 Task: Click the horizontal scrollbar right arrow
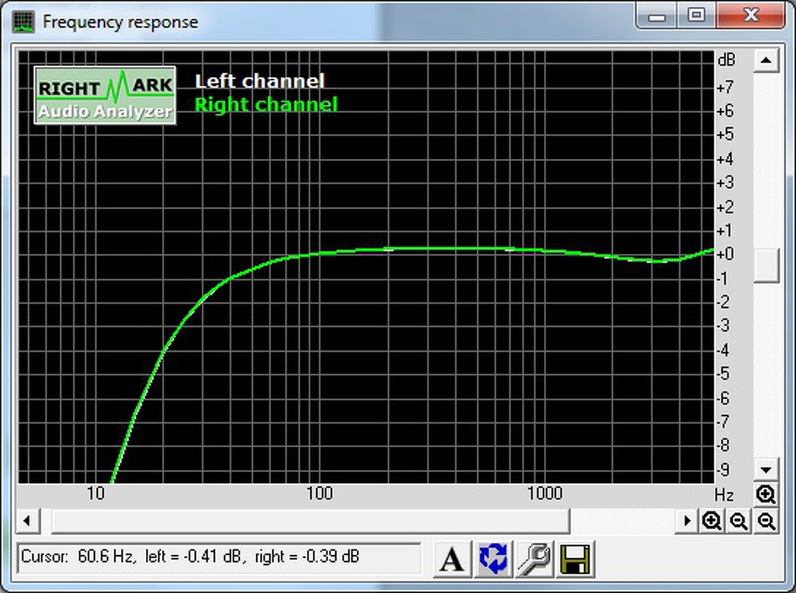point(687,521)
